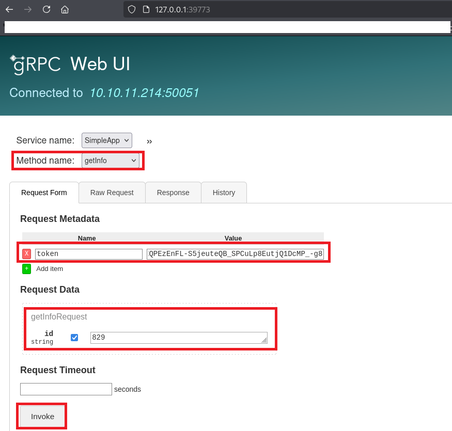Click the browser back arrow
The image size is (452, 431).
tap(9, 9)
